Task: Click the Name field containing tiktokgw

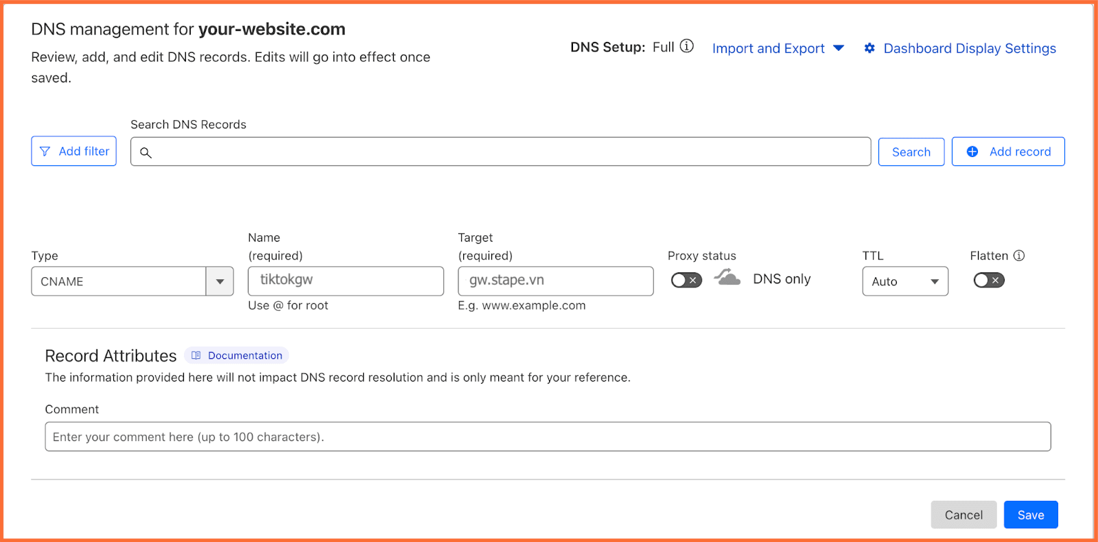Action: coord(346,281)
